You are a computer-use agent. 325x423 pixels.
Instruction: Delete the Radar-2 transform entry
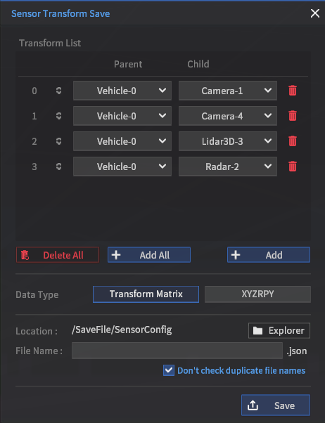(293, 167)
